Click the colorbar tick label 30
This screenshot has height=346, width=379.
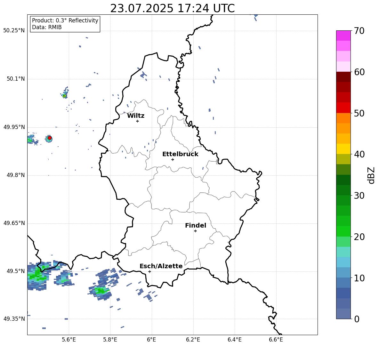[359, 196]
